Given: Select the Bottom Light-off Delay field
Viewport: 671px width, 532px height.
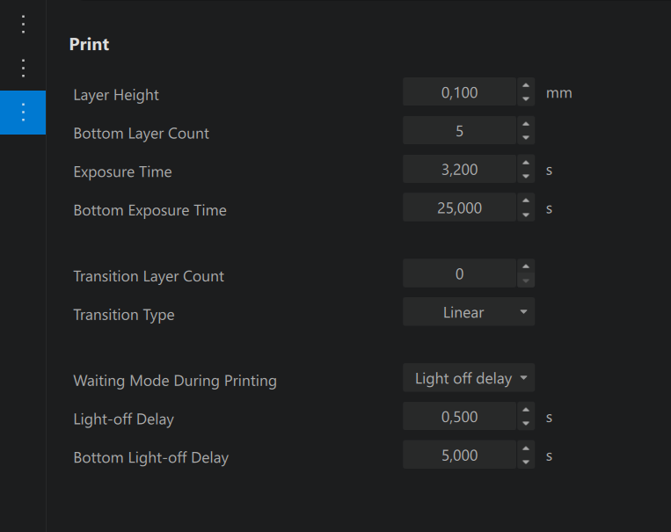Looking at the screenshot, I should click(x=460, y=455).
